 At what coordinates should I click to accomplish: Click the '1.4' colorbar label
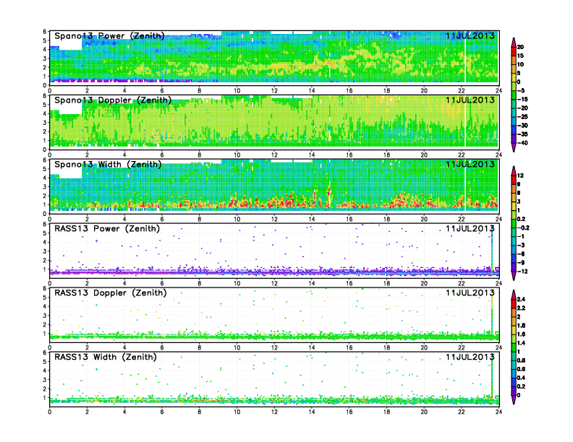click(x=522, y=343)
